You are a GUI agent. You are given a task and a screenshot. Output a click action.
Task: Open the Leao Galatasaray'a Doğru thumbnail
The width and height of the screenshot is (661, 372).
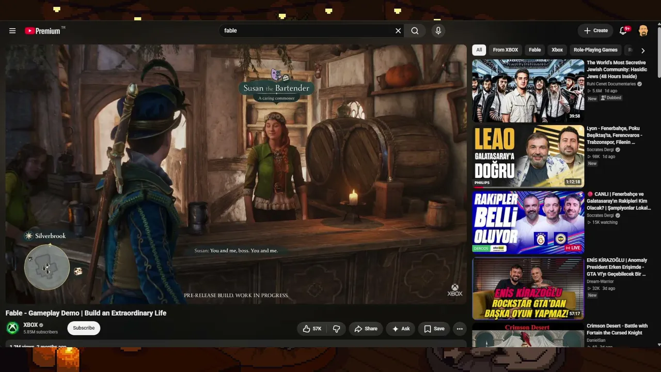point(528,156)
